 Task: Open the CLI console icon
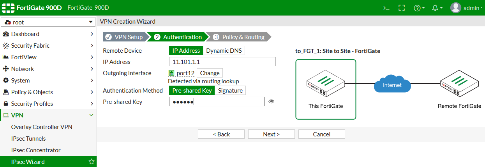pyautogui.click(x=386, y=8)
